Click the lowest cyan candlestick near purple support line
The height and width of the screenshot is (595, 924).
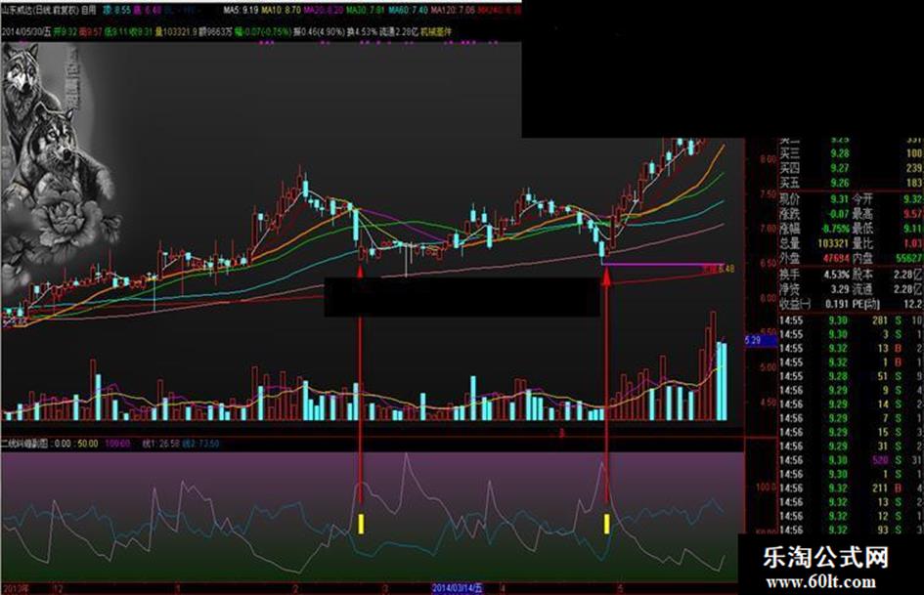click(601, 250)
